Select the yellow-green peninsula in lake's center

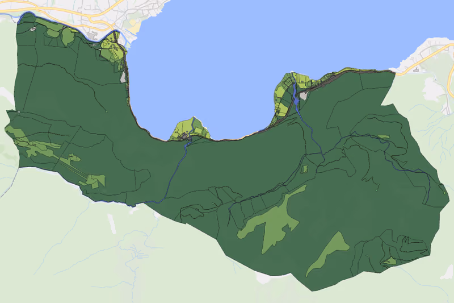[191, 130]
